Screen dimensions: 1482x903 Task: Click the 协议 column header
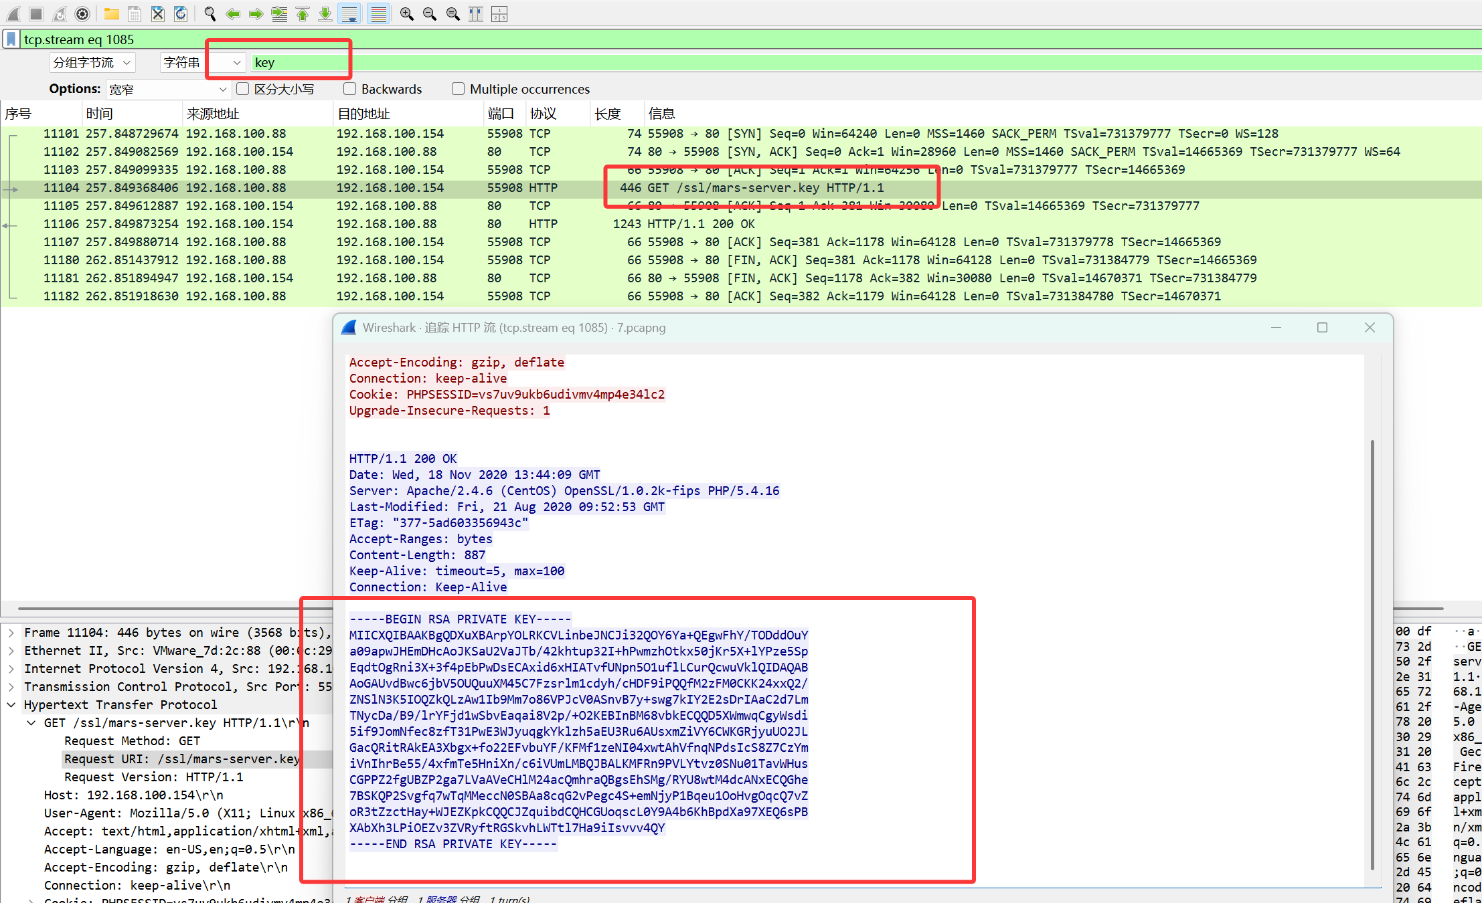tap(543, 114)
